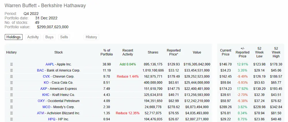The height and width of the screenshot is (122, 288).
Task: Click Reduce 1.44% activity for Chevron
Action: pos(128,76)
